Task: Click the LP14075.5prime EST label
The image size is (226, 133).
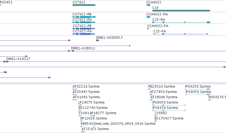Action: [91, 102]
